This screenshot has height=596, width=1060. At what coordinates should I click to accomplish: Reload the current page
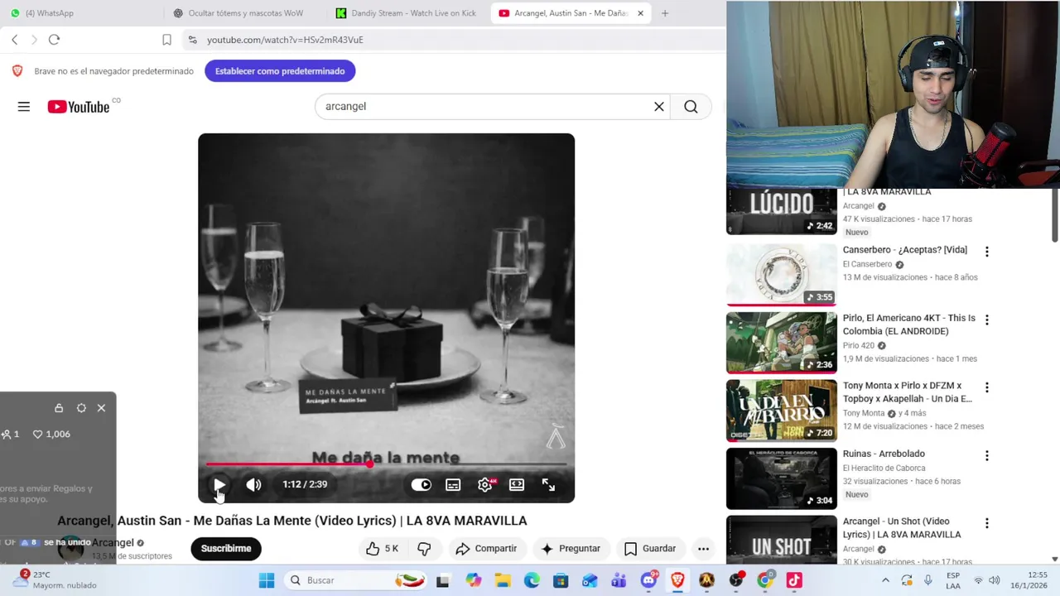tap(54, 40)
